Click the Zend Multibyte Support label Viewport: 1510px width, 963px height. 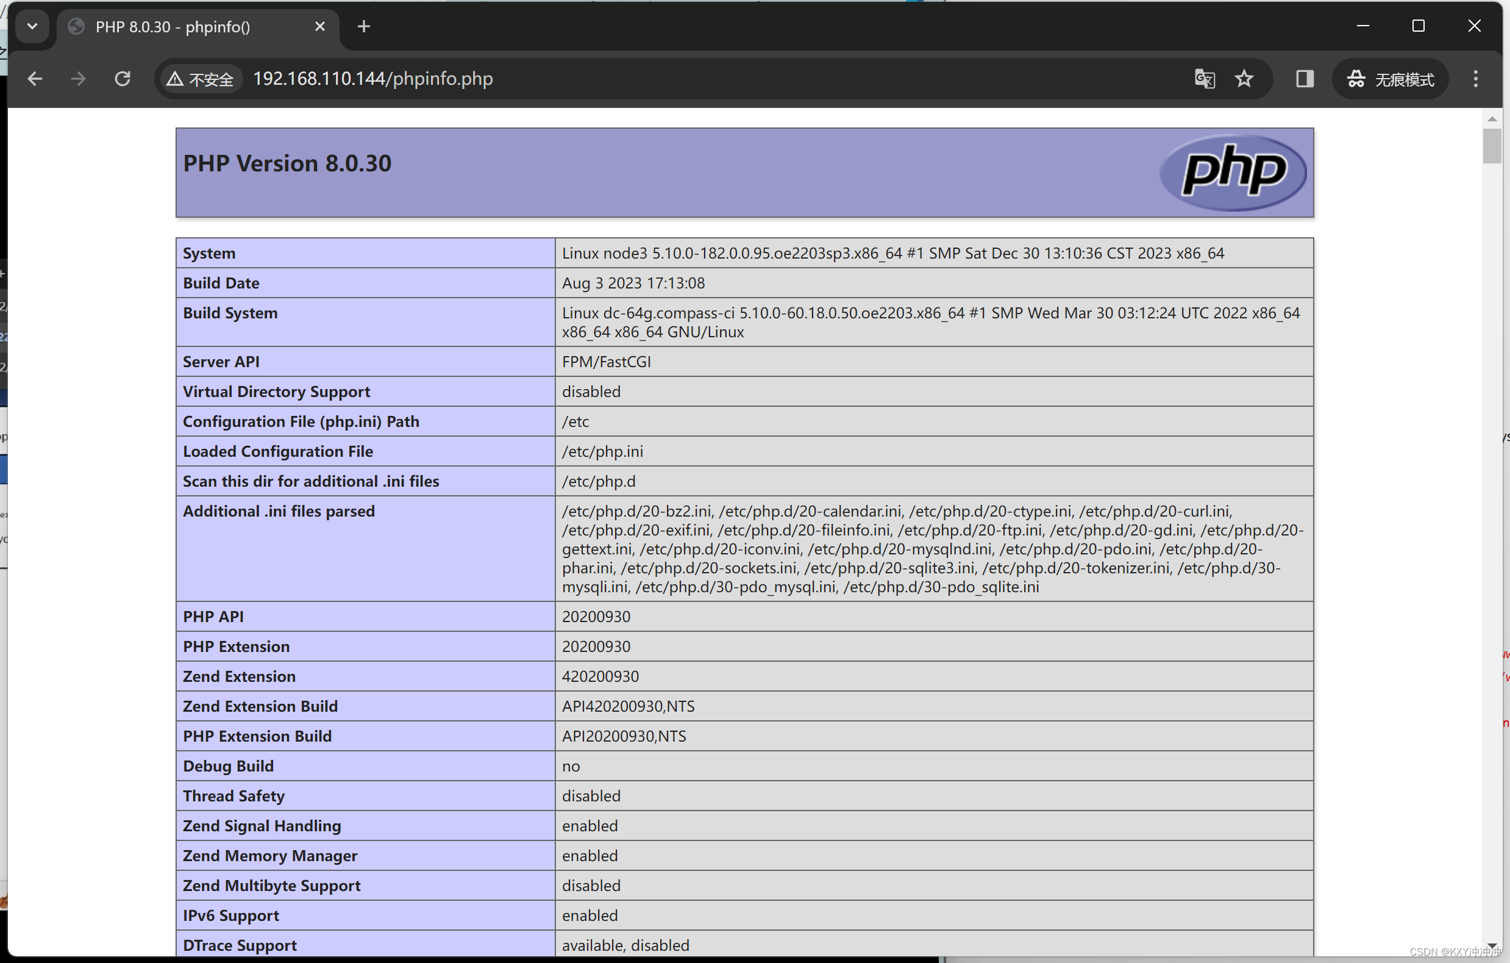(272, 887)
